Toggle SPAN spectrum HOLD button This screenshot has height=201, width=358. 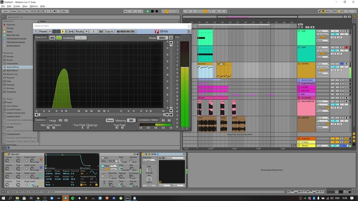point(52,38)
